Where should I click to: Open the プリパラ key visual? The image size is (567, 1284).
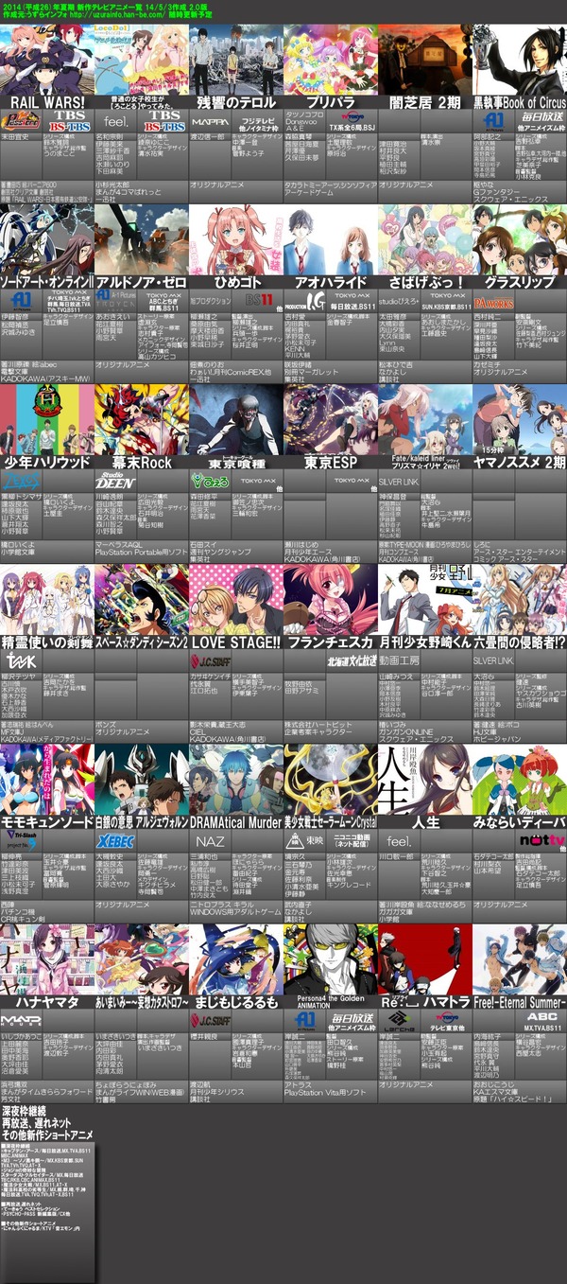pos(331,59)
